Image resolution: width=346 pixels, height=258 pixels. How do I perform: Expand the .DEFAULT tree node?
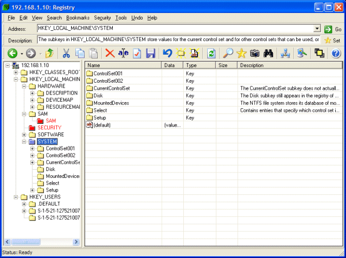point(24,204)
